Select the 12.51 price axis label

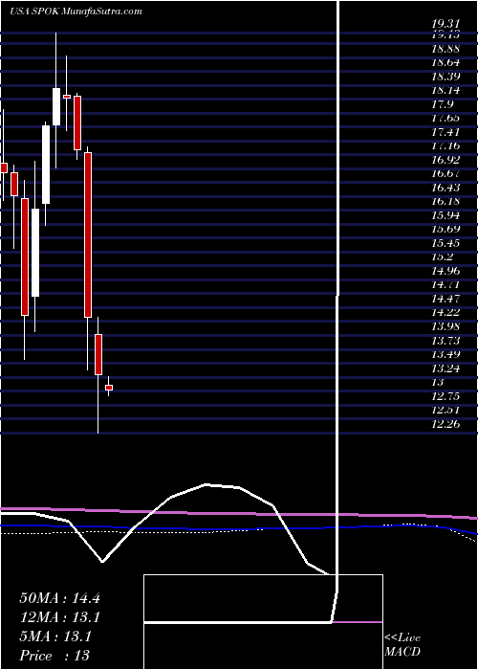click(x=445, y=411)
